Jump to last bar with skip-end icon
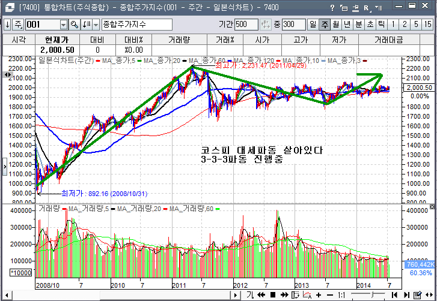This screenshot has width=437, height=301. coord(406,295)
